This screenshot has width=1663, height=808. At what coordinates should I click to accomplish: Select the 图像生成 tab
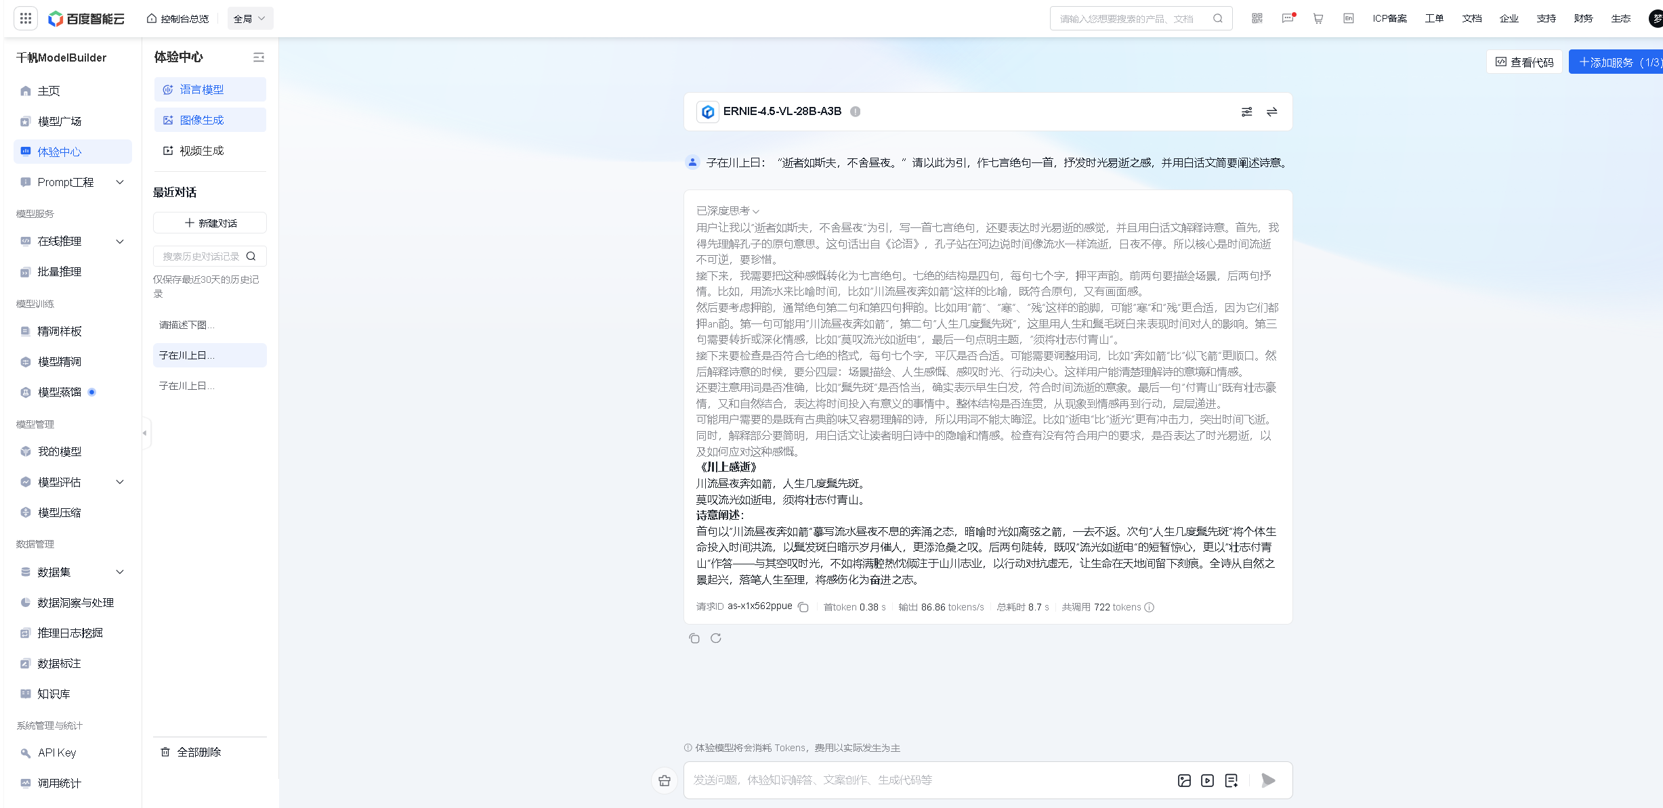(x=210, y=120)
